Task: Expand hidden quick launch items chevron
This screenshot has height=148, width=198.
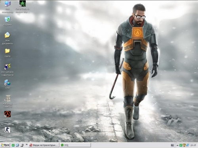Action: click(x=27, y=144)
